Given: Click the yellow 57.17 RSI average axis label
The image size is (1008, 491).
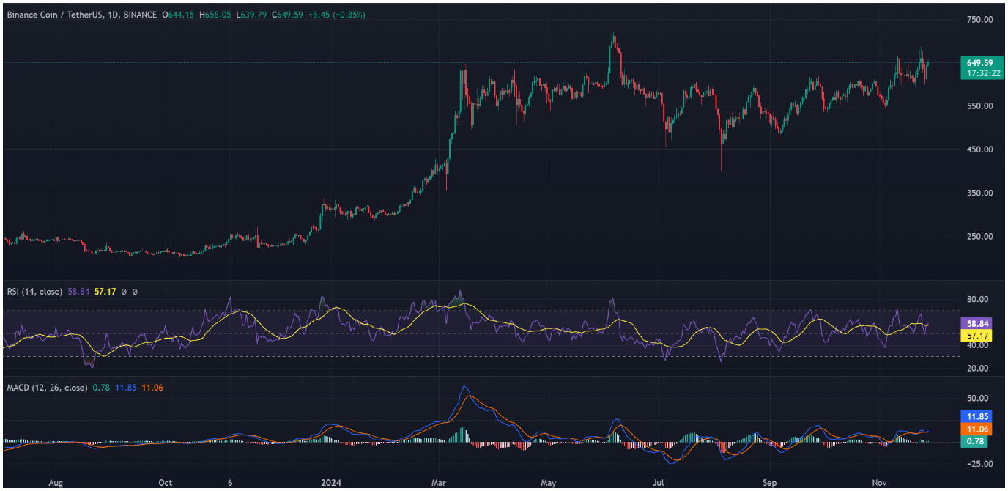Looking at the screenshot, I should (979, 335).
